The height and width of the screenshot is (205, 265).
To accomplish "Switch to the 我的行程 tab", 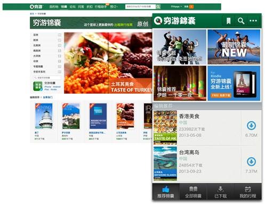I will pos(247,192).
